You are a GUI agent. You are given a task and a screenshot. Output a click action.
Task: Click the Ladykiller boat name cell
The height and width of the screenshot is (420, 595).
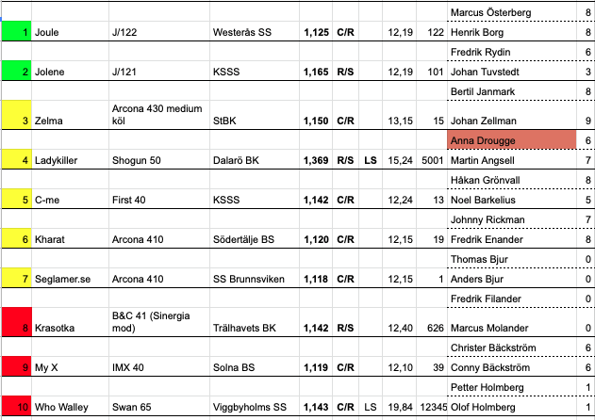[68, 160]
